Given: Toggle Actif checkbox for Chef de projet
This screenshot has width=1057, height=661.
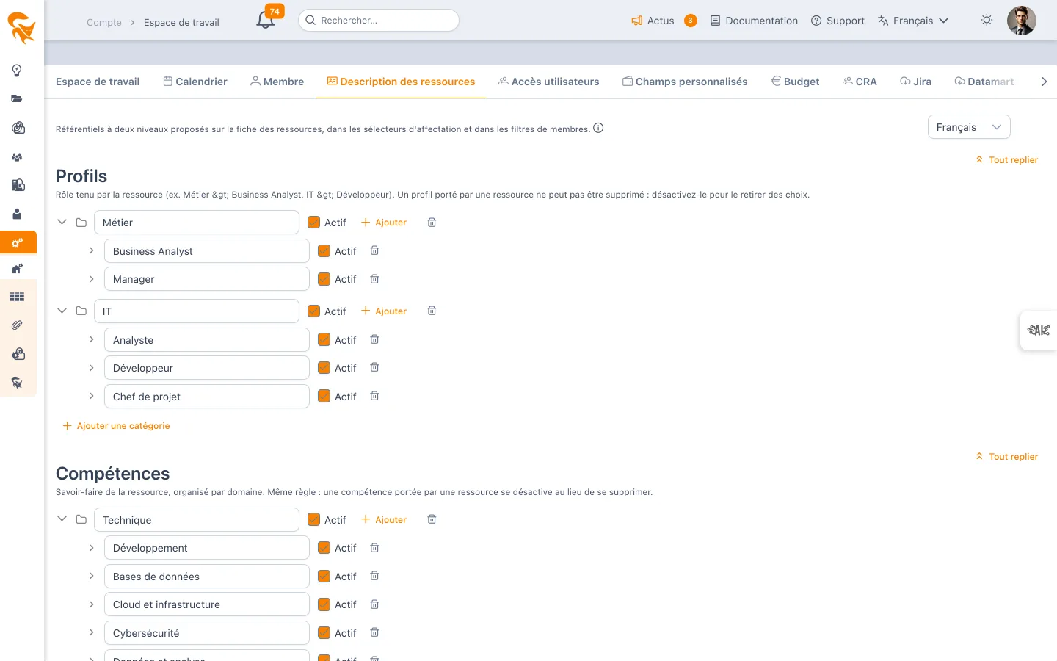Looking at the screenshot, I should point(324,397).
